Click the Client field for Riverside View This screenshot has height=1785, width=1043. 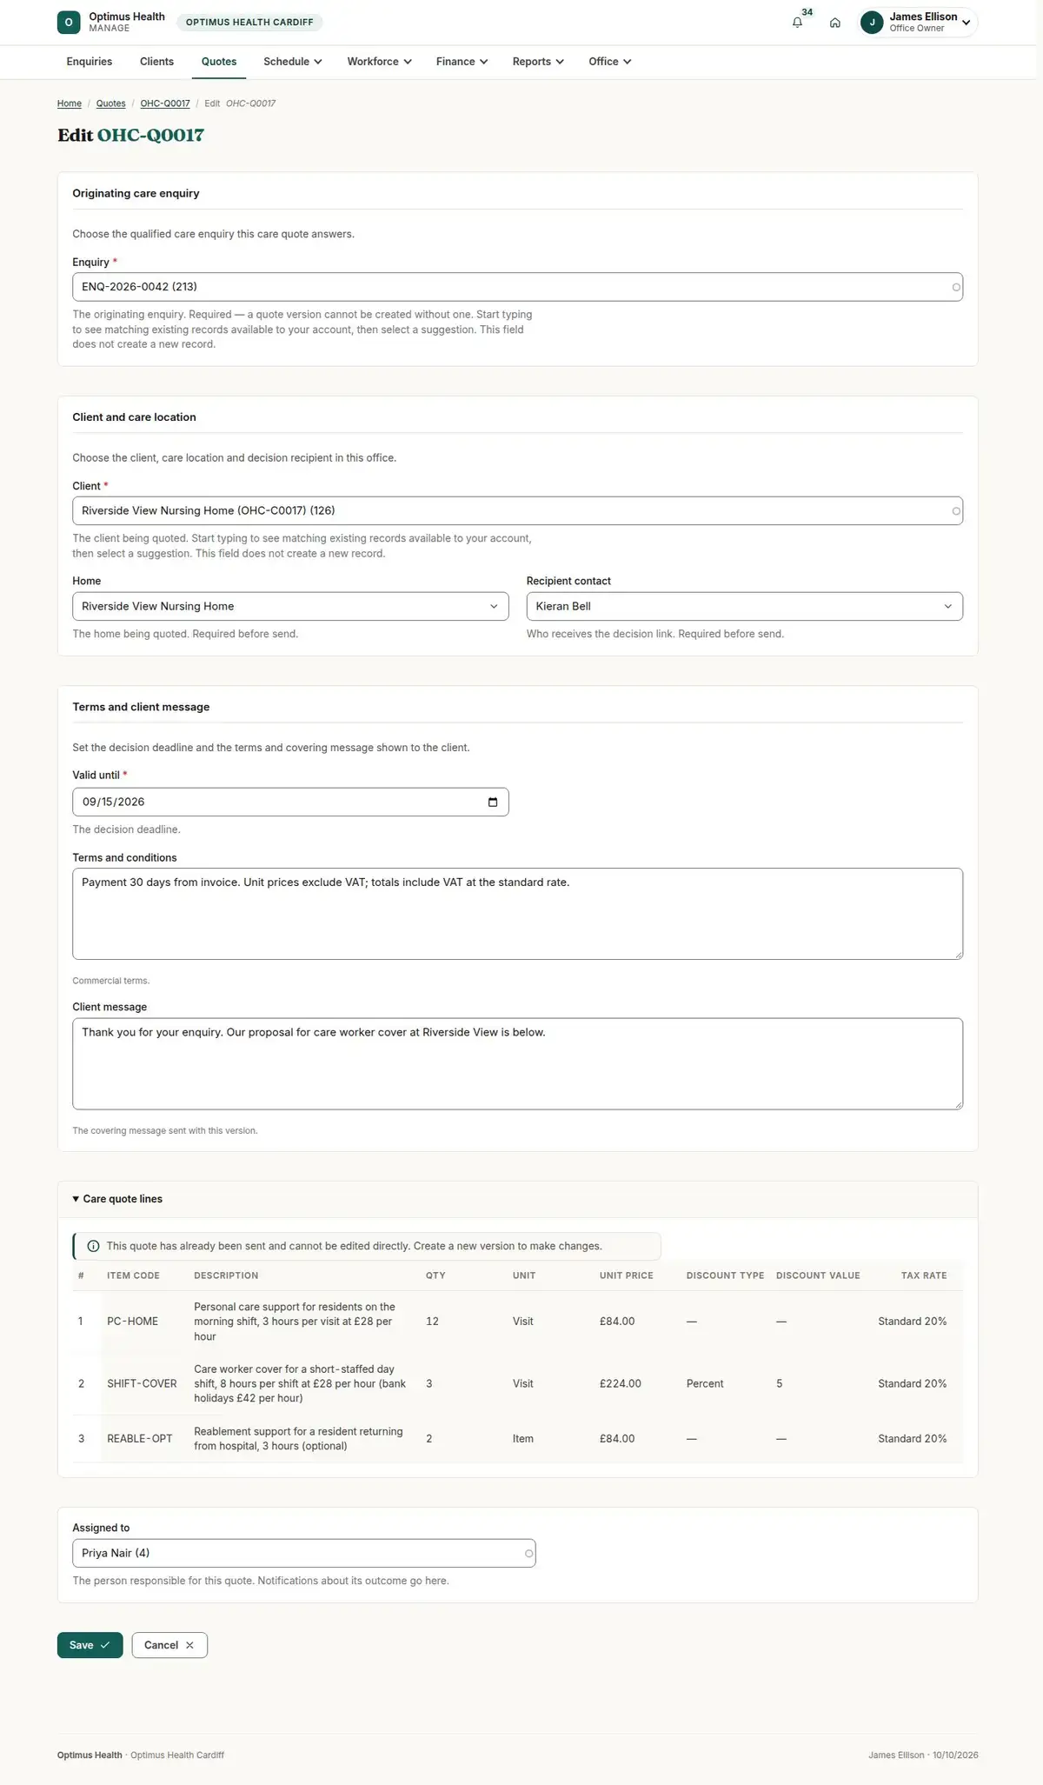pyautogui.click(x=517, y=510)
